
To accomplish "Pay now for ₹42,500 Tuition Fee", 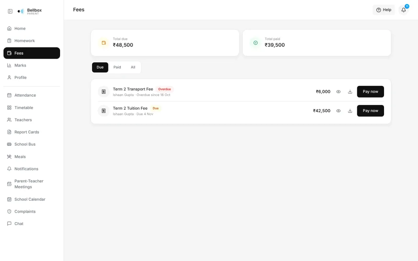I will click(370, 111).
